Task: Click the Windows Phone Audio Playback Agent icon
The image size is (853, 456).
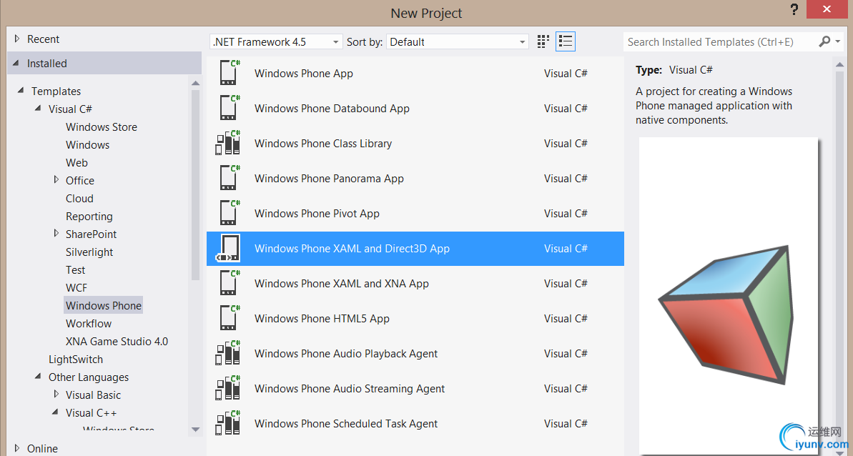Action: click(x=228, y=353)
